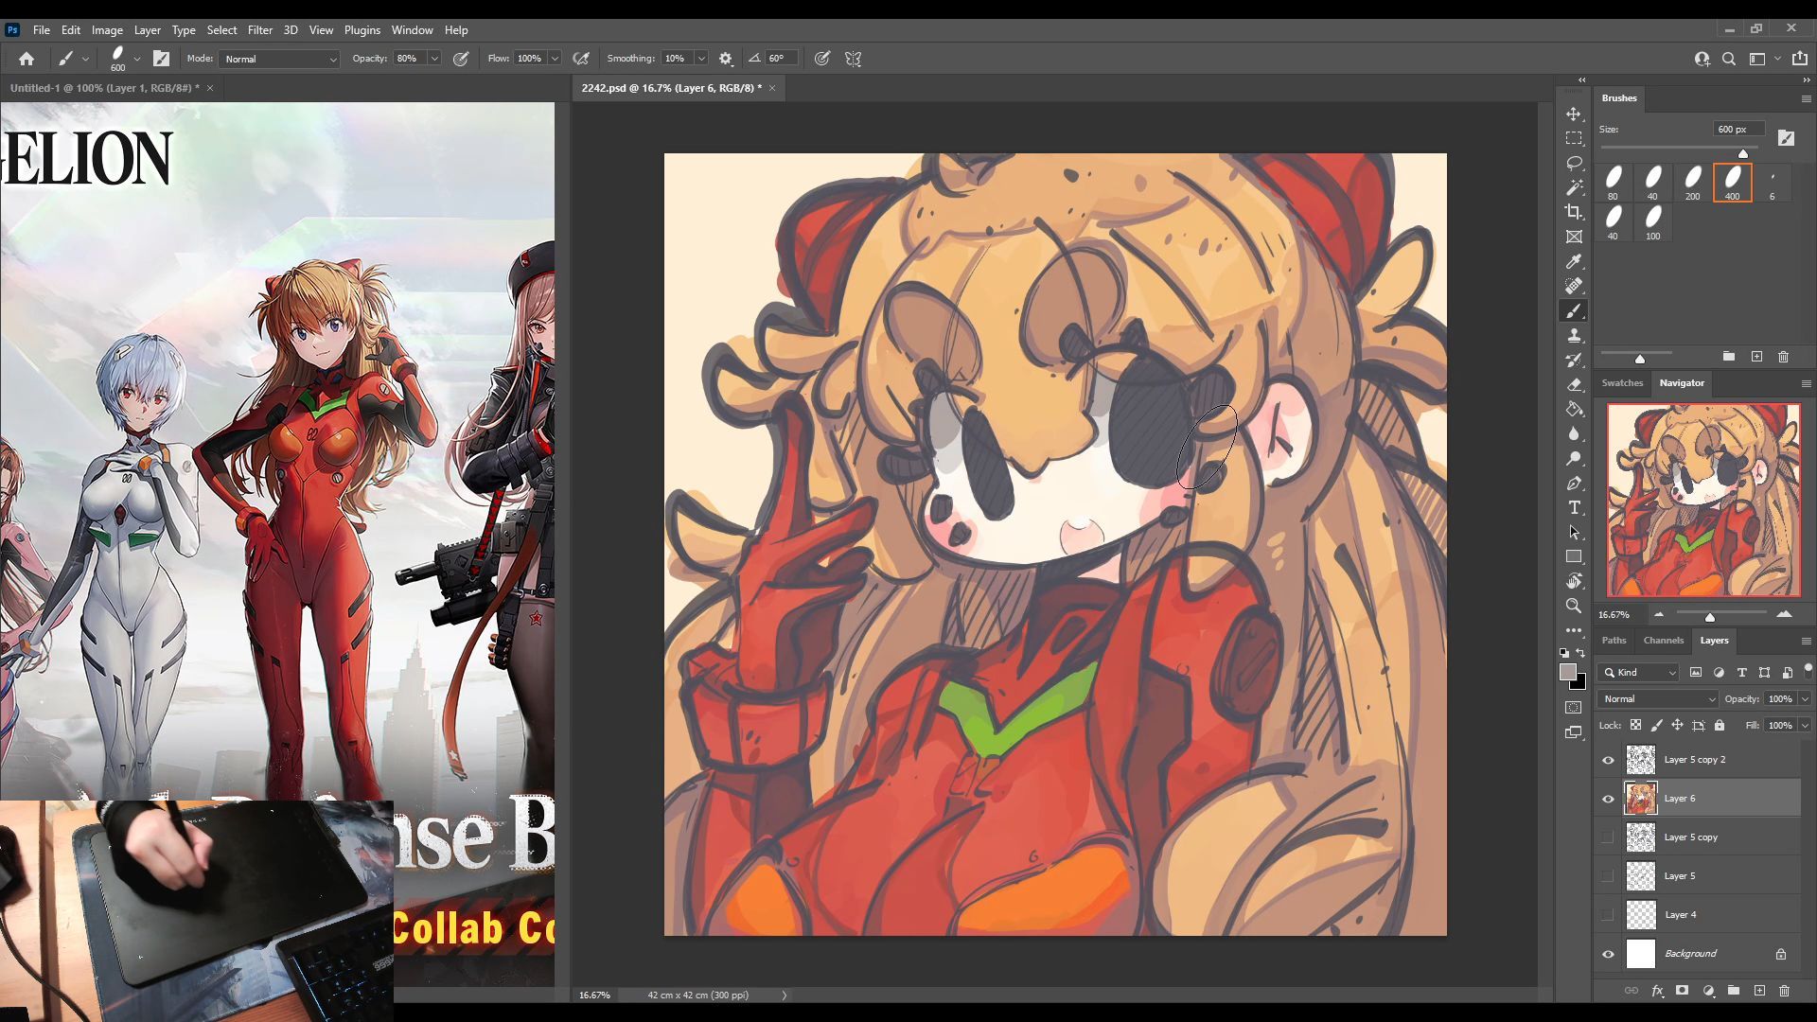Open layer filter Kind dropdown

click(1639, 673)
